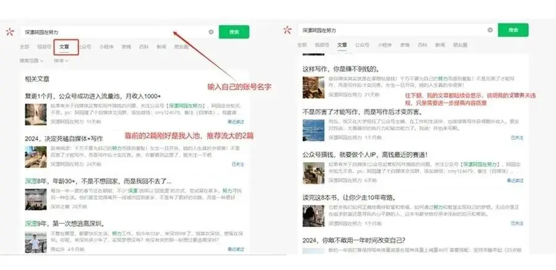Select the 视频号 tab in right panel
Screen dimensions: 556x270
pyautogui.click(x=321, y=45)
